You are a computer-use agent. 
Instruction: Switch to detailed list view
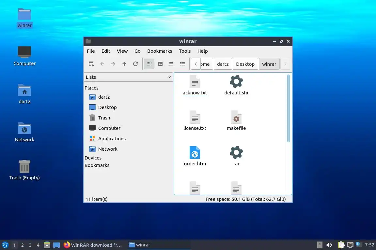(x=182, y=64)
